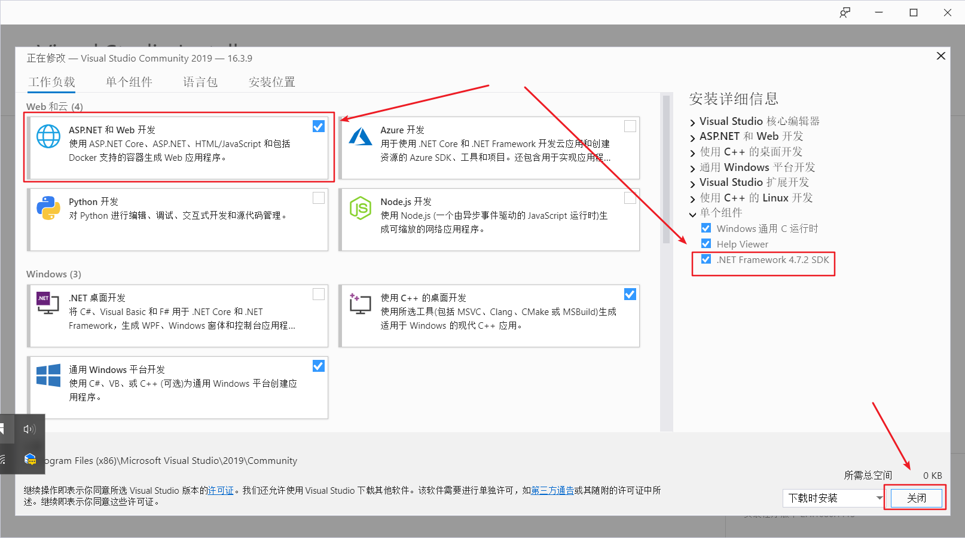
Task: Click the 0 KB total space value
Action: 932,475
